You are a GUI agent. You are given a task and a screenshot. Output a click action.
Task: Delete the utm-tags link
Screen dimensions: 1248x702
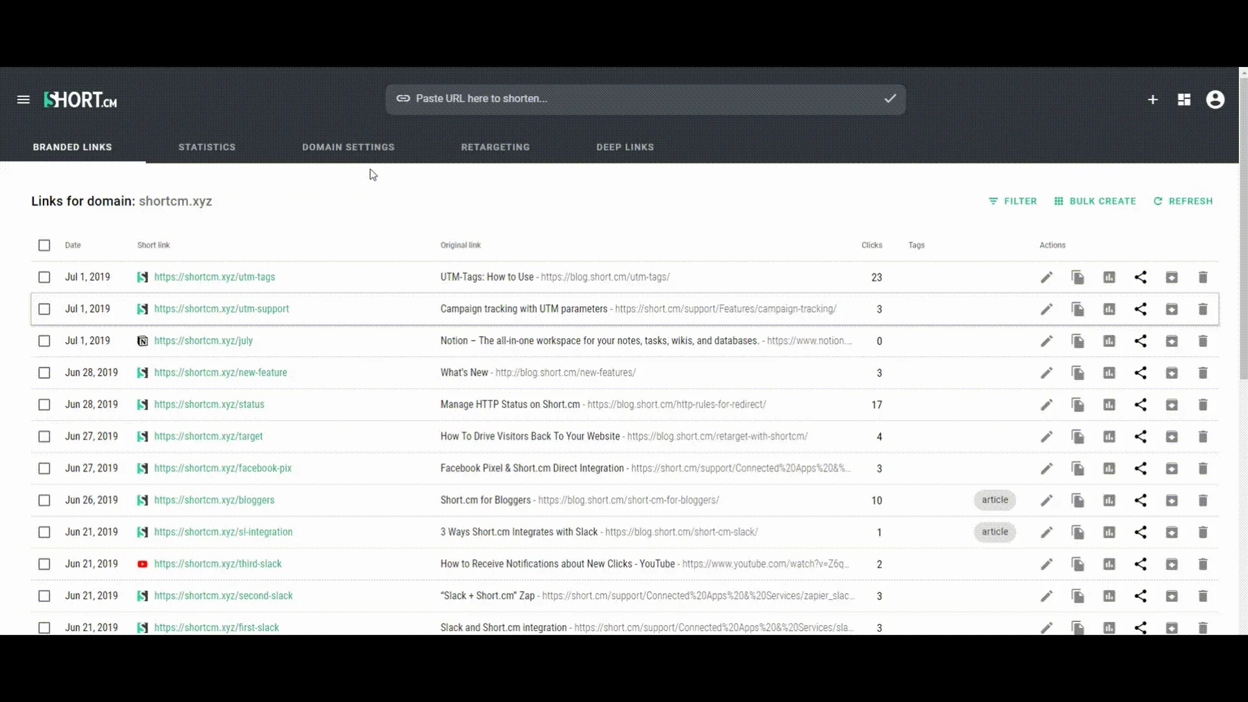pos(1203,278)
